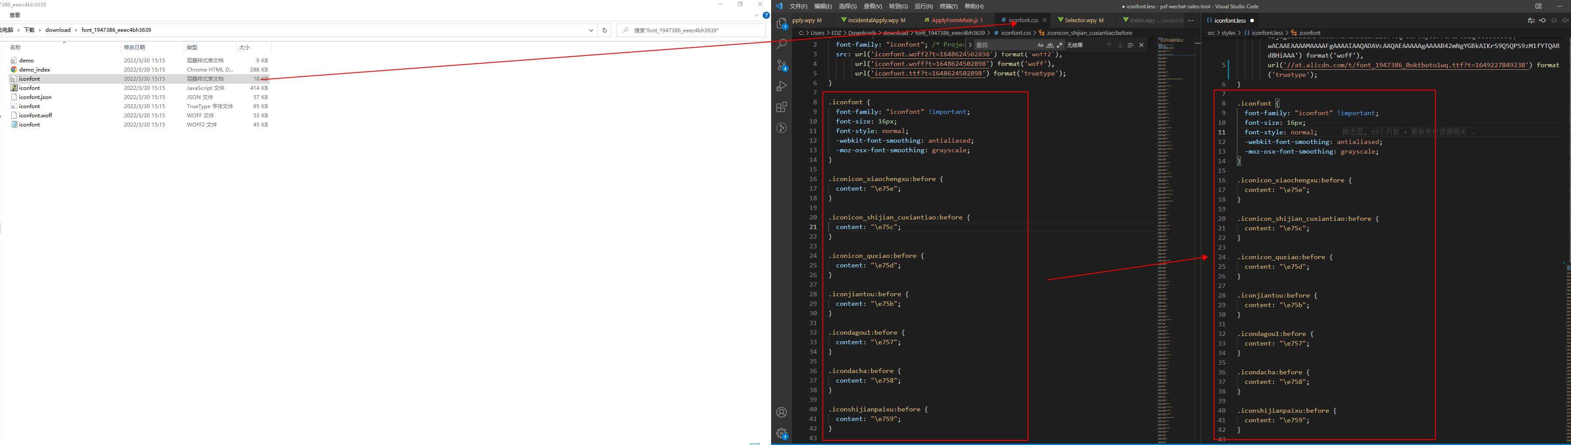
Task: Open Source Control view in activity bar
Action: (x=782, y=65)
